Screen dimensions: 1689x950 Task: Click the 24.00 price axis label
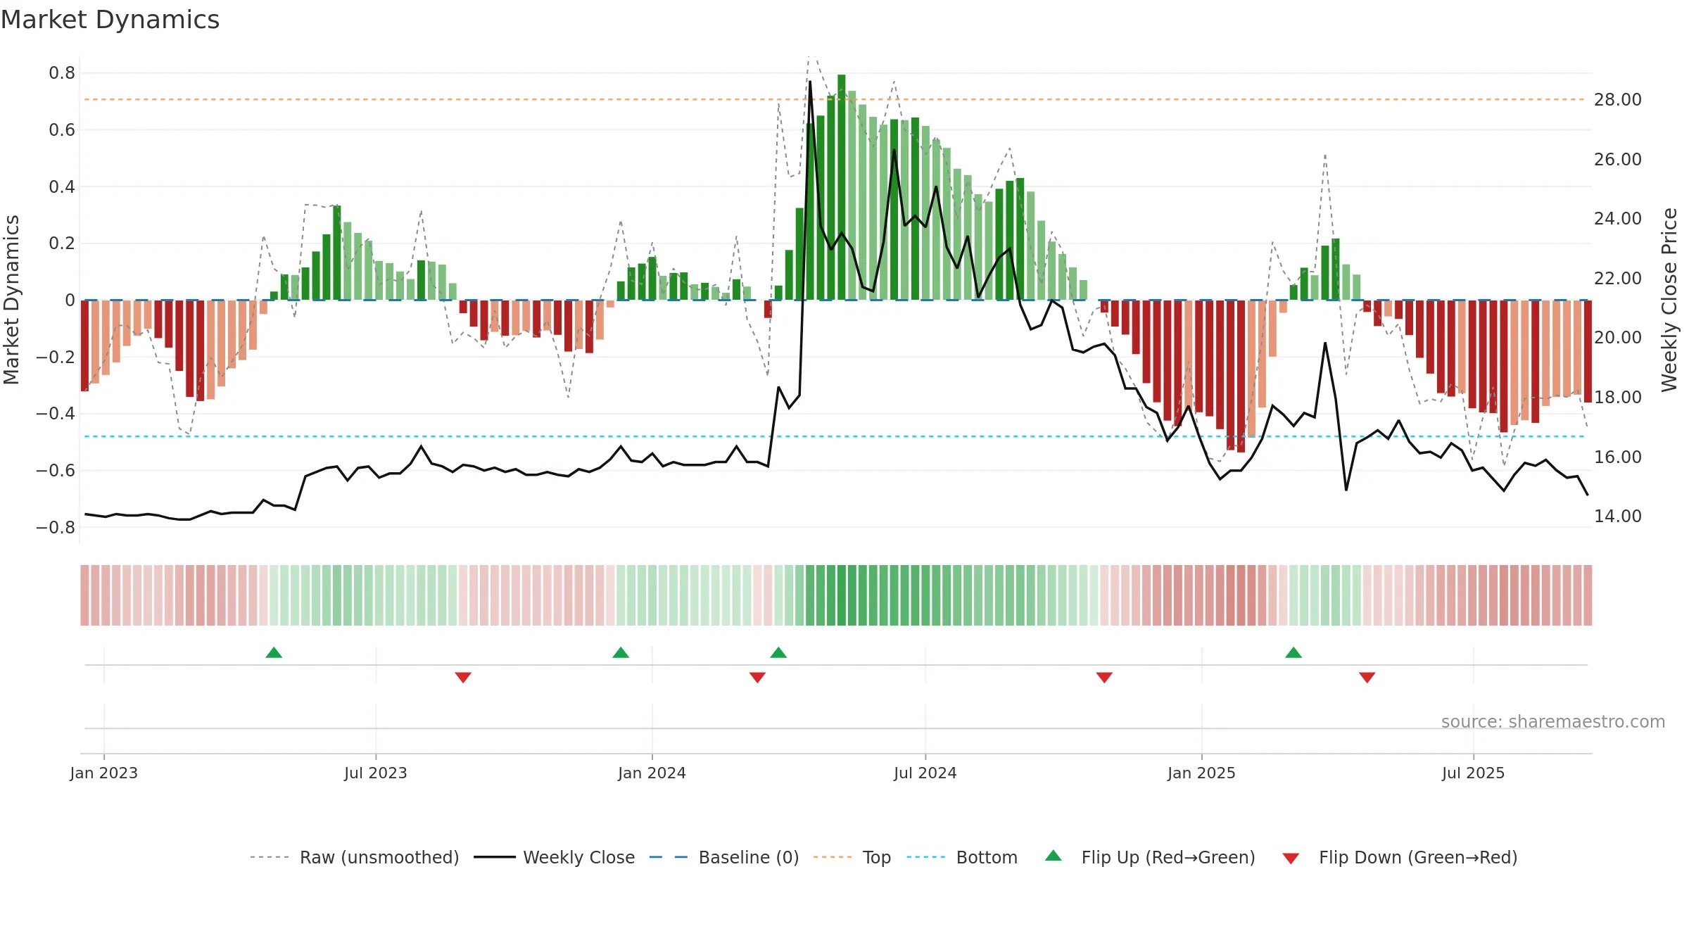tap(1618, 219)
